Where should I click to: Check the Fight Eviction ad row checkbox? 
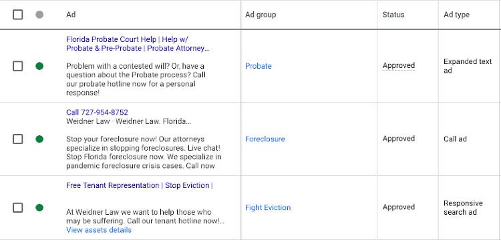(x=18, y=208)
